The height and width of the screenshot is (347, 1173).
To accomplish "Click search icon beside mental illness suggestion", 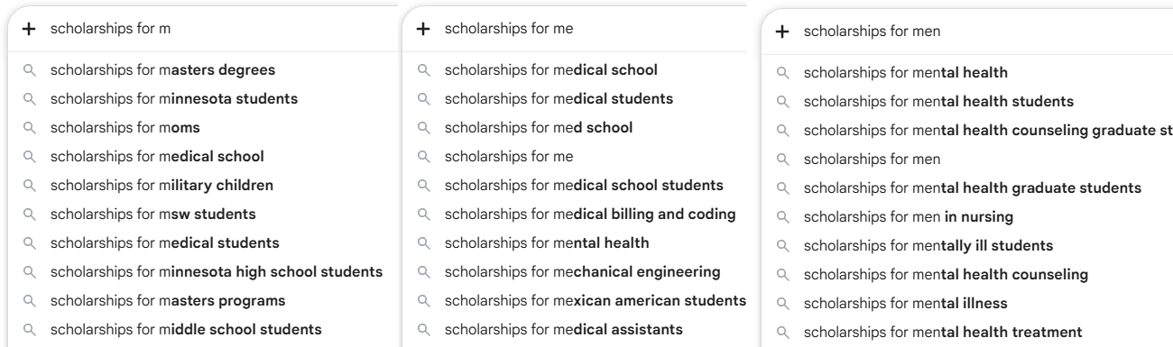I will pyautogui.click(x=782, y=304).
